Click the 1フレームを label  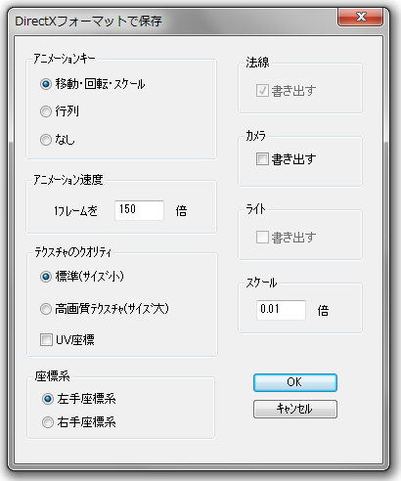(x=76, y=211)
